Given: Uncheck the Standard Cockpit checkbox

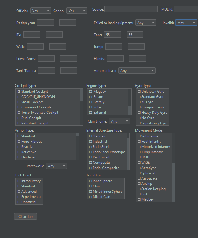Looking at the screenshot, I should [x=19, y=92].
